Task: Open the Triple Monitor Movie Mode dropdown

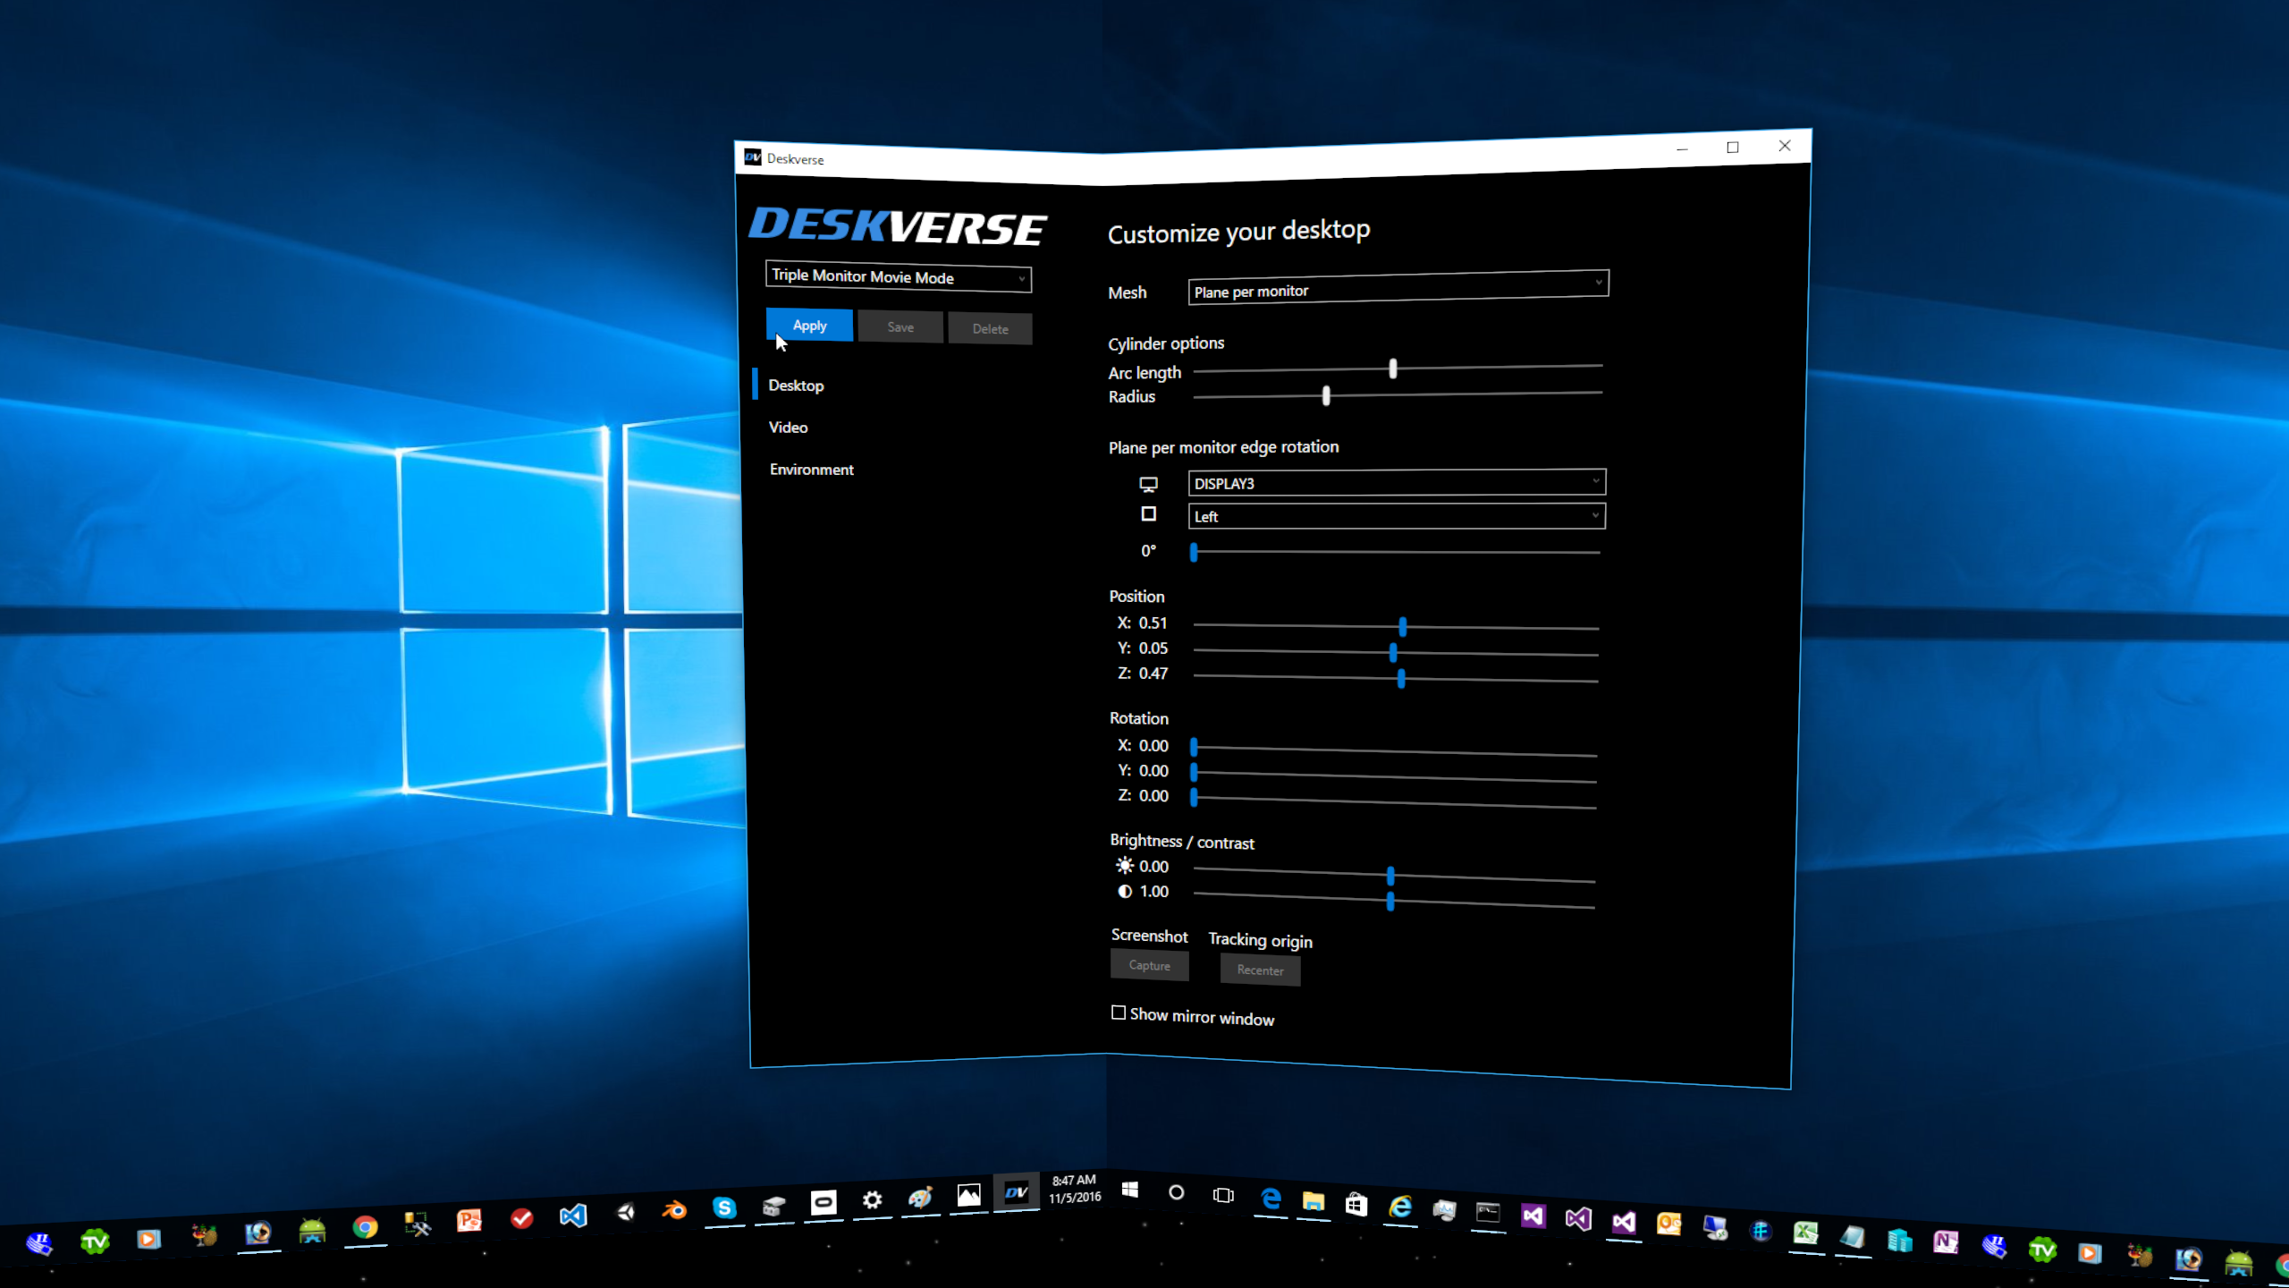Action: (x=898, y=277)
